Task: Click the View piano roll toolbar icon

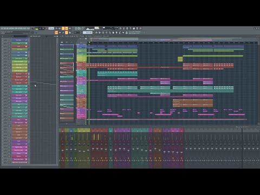Action: coord(100,32)
